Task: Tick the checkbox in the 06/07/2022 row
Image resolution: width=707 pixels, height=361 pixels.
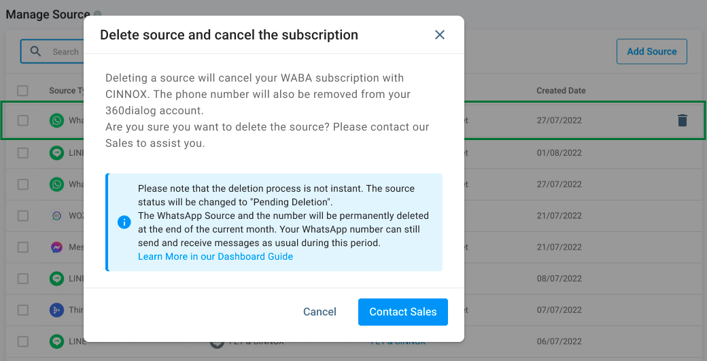Action: 23,341
